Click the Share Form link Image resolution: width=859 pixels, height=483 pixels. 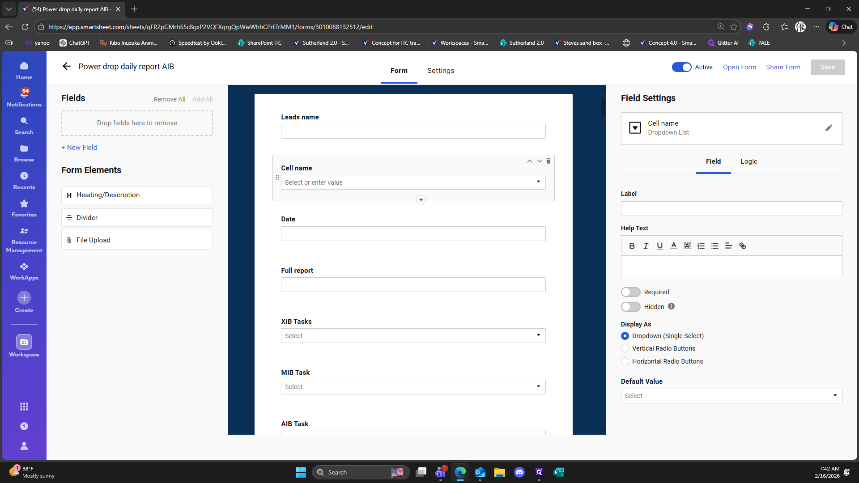[x=783, y=67]
